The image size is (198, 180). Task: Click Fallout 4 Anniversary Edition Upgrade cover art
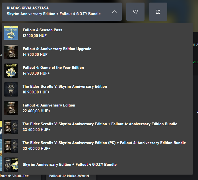click(11, 52)
